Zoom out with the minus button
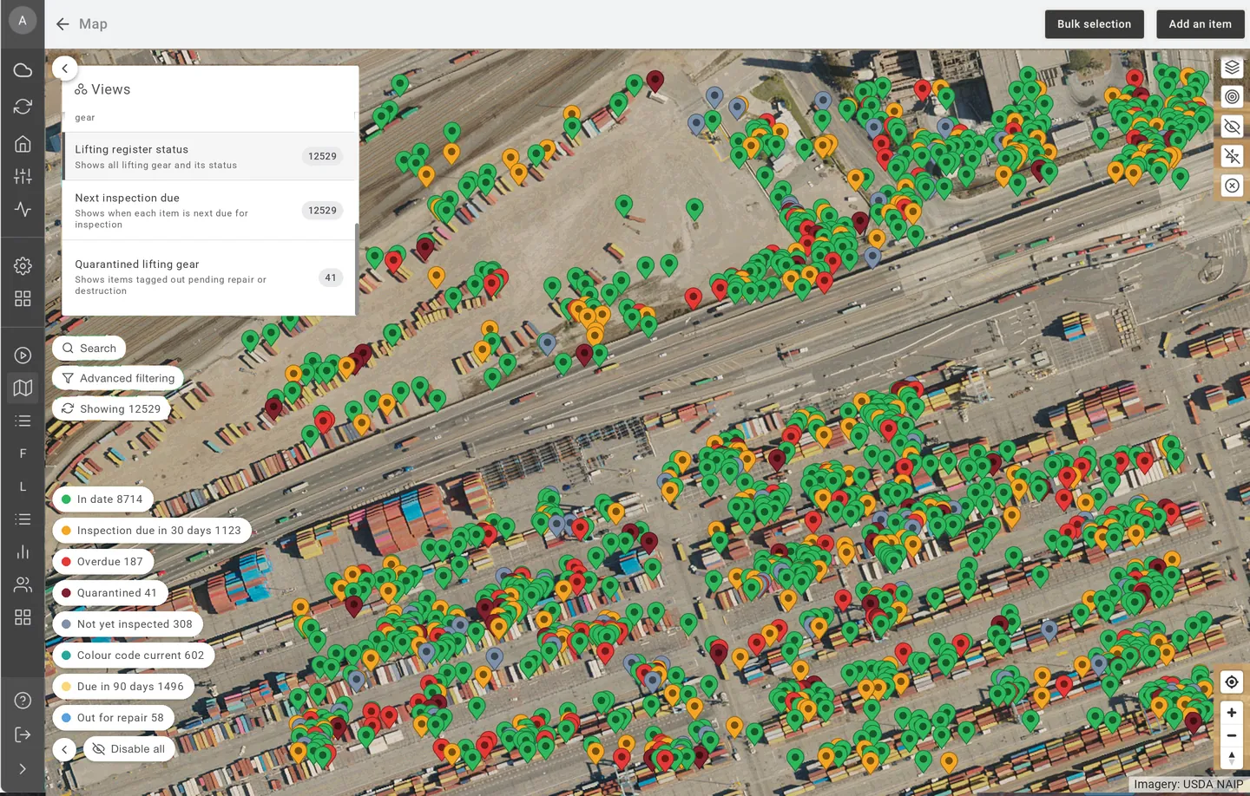The height and width of the screenshot is (796, 1250). 1232,735
